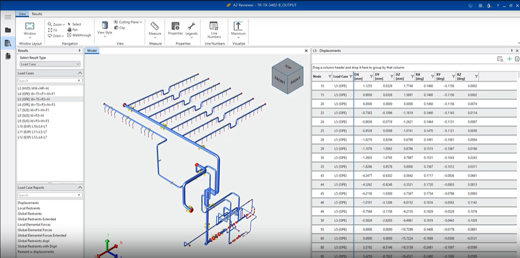520x258 pixels.
Task: Select the Model view tab
Action: pyautogui.click(x=92, y=51)
